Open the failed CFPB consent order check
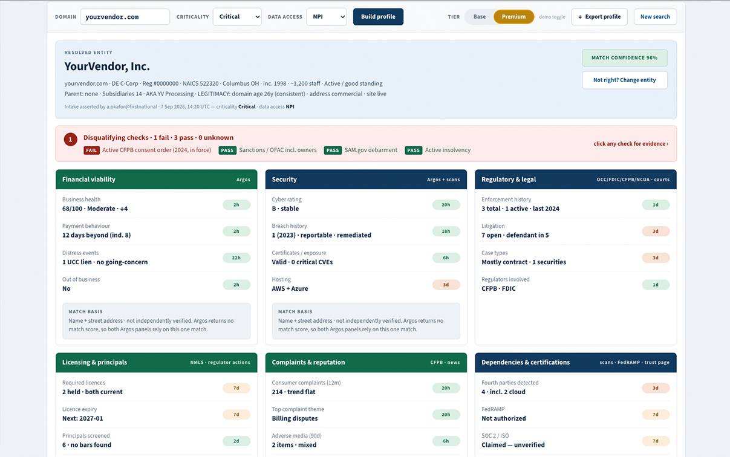The image size is (730, 457). click(x=148, y=150)
